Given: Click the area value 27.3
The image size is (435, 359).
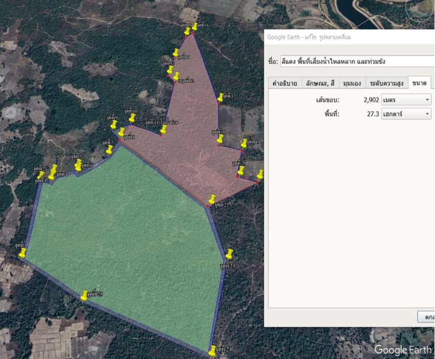Looking at the screenshot, I should point(373,114).
